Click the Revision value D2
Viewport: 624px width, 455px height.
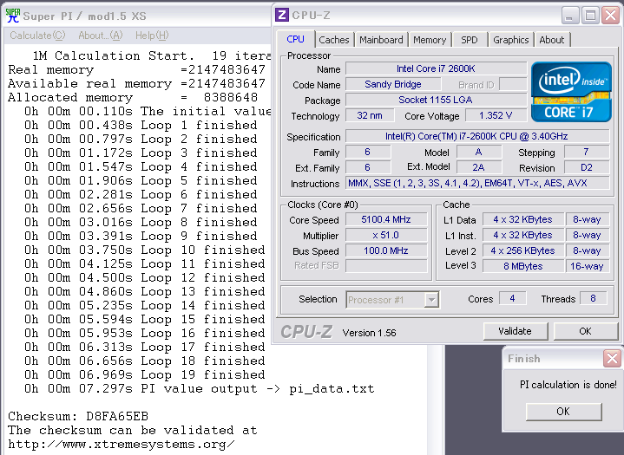pos(587,167)
